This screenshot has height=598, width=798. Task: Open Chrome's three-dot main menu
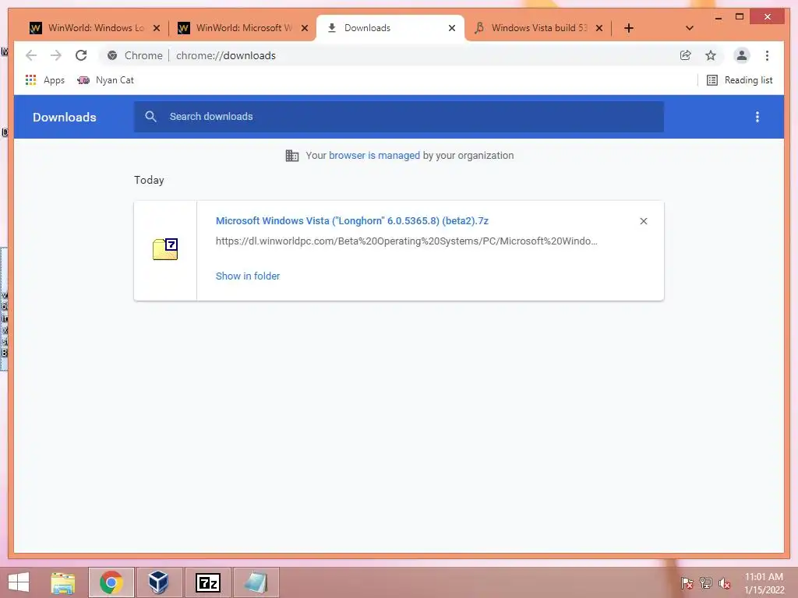(x=767, y=55)
